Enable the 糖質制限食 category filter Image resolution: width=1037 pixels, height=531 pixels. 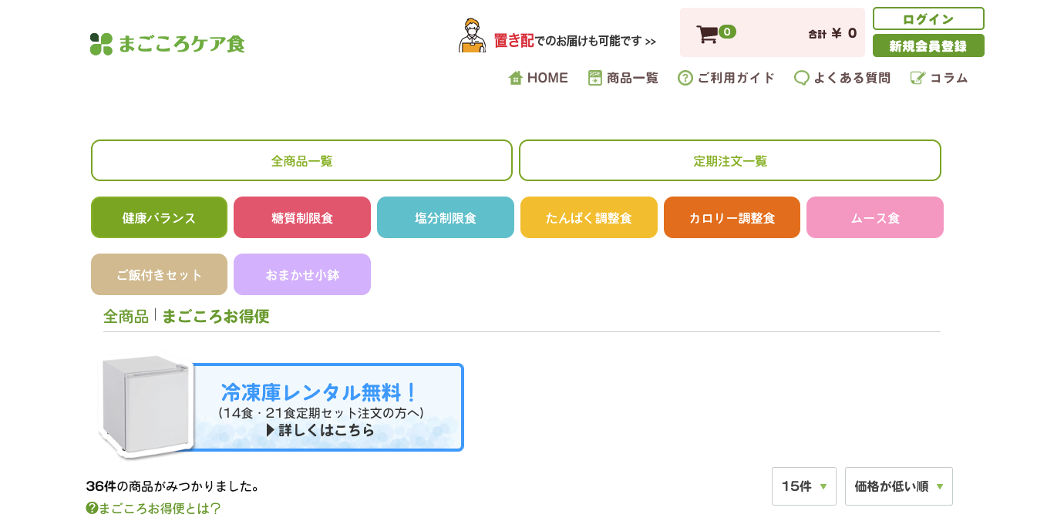302,217
